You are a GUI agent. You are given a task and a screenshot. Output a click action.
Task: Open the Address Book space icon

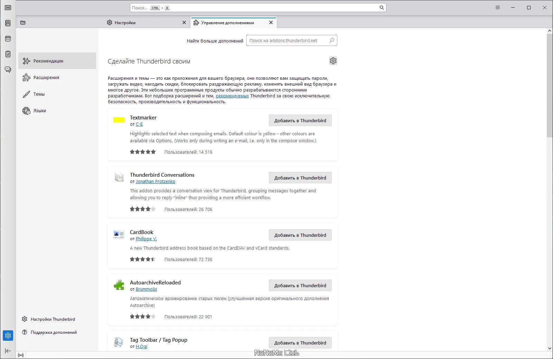(8, 23)
